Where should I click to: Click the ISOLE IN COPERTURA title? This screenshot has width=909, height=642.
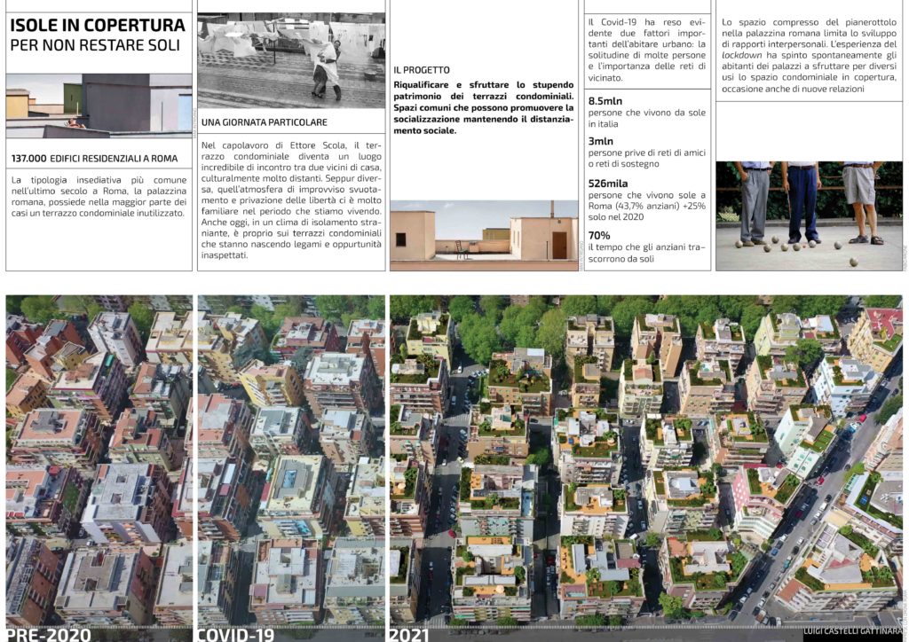tap(98, 25)
